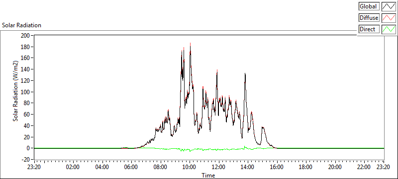This screenshot has width=398, height=179.
Task: Click the 160 value on Y axis
Action: coord(26,58)
